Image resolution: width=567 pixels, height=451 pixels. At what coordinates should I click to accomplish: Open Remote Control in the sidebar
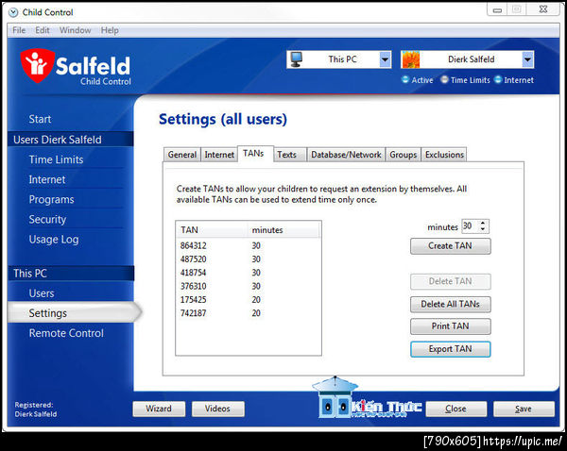66,333
